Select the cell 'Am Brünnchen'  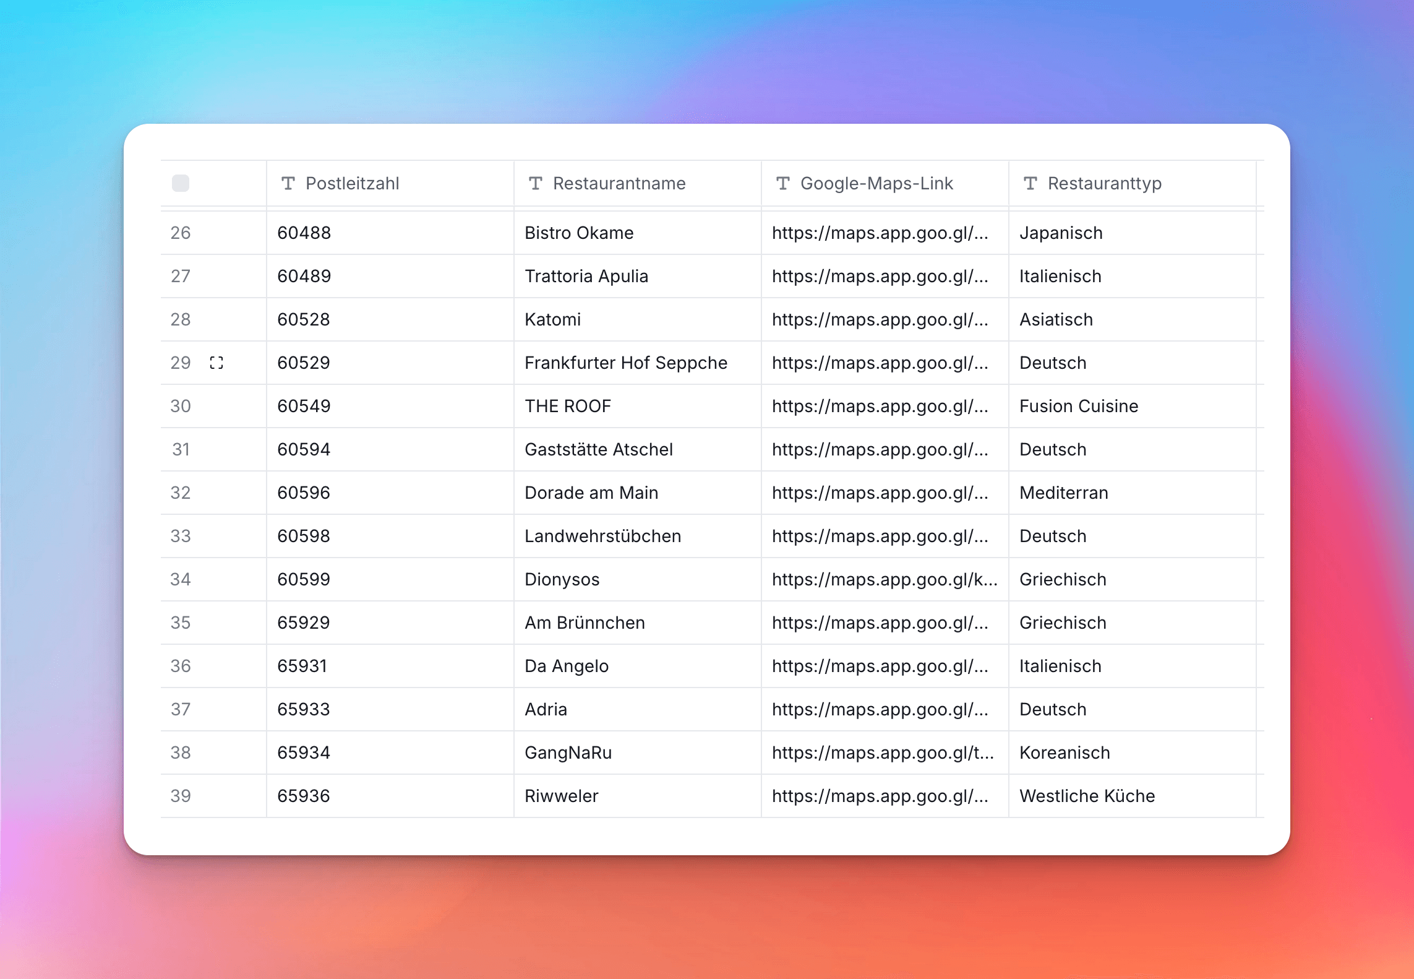click(x=638, y=623)
